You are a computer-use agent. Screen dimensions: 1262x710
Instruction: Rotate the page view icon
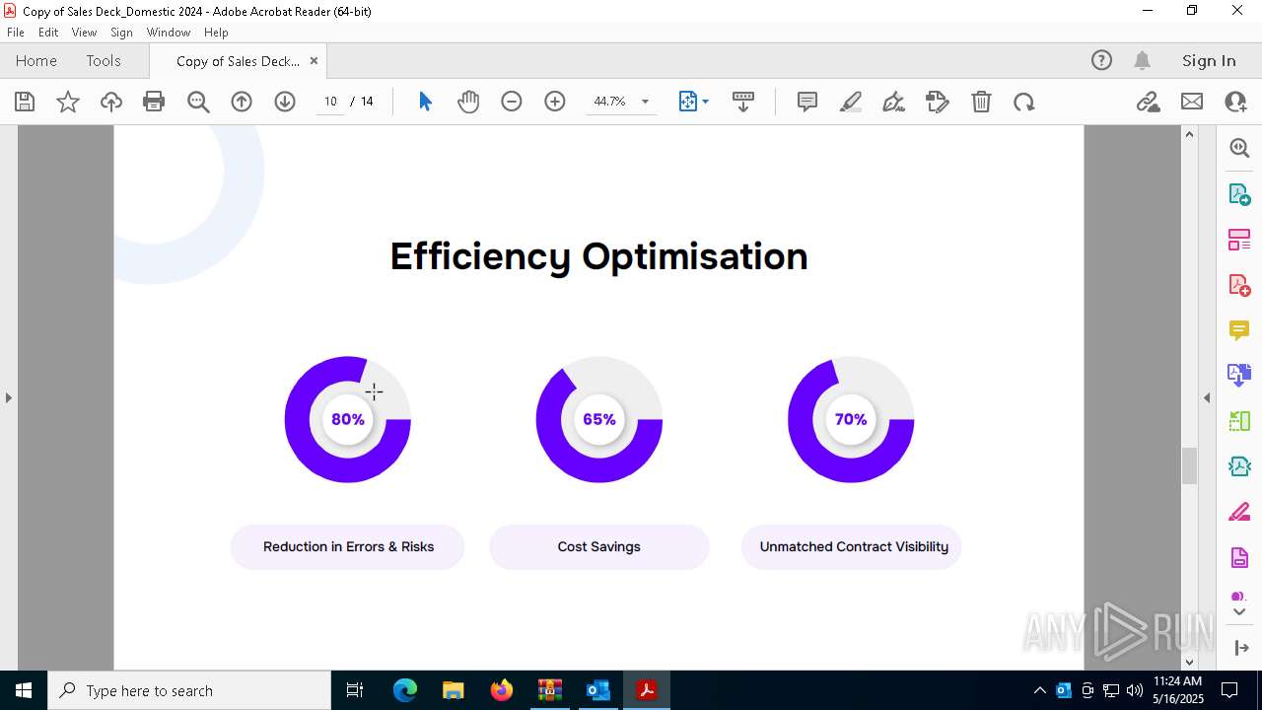[x=1024, y=102]
